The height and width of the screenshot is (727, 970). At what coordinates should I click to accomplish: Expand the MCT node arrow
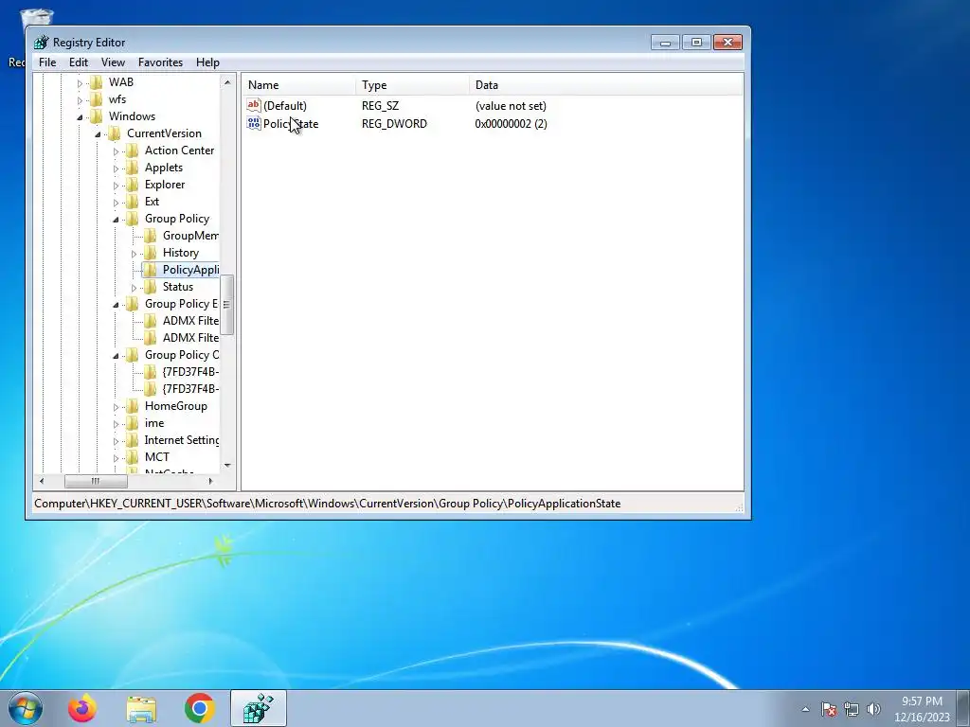pos(116,458)
